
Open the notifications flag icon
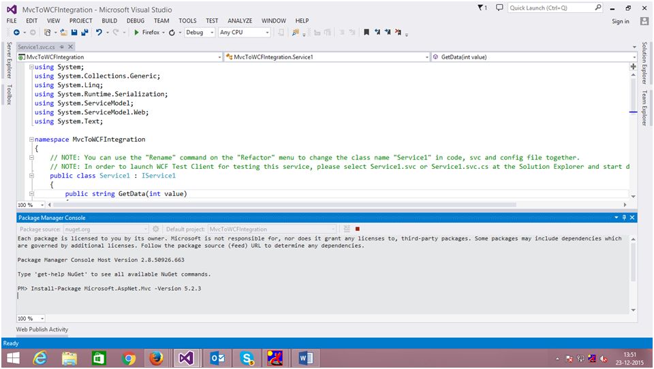pyautogui.click(x=482, y=8)
